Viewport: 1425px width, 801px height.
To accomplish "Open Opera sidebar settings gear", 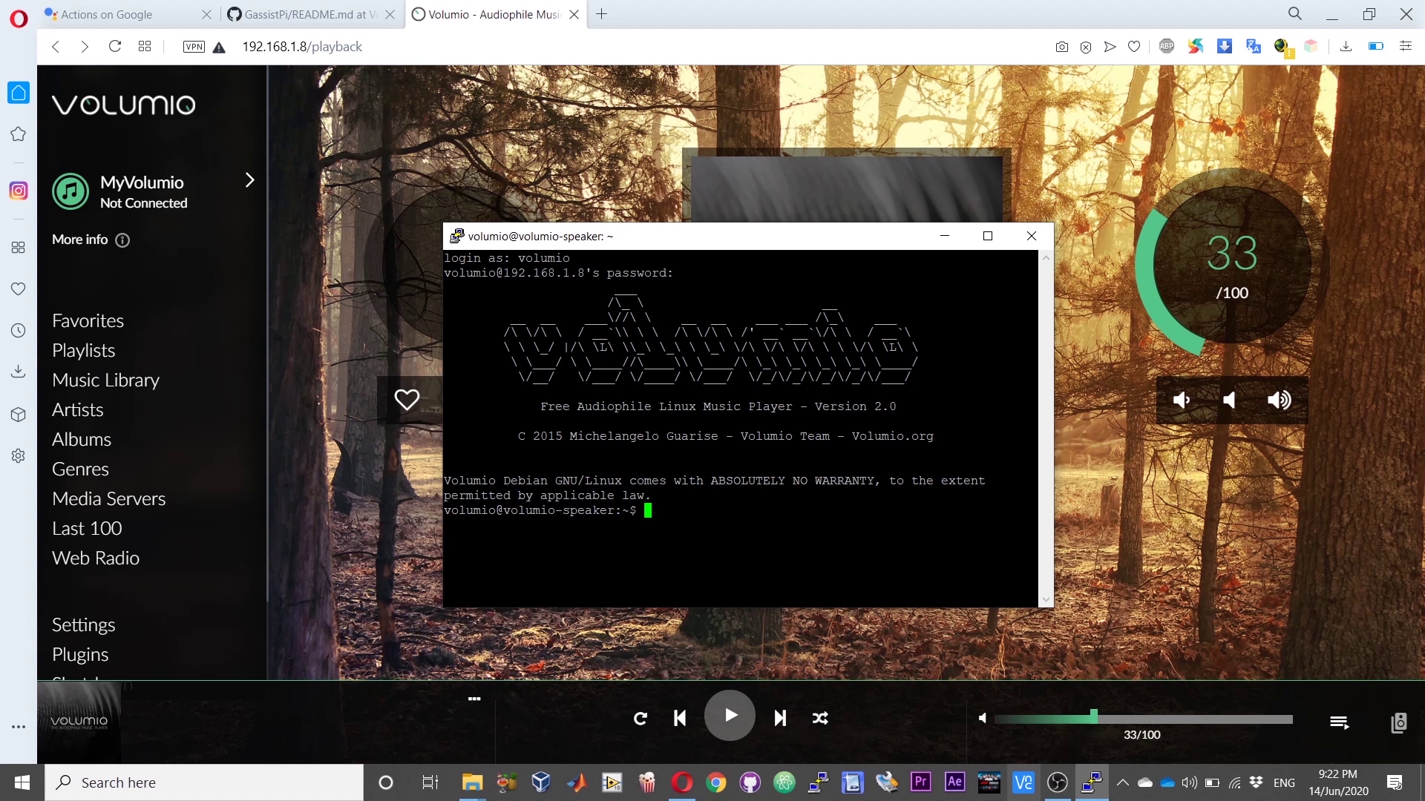I will tap(19, 455).
